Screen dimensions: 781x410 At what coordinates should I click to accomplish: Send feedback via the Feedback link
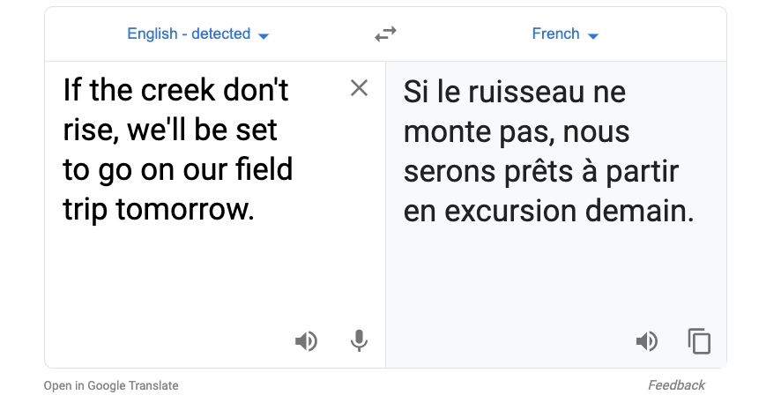click(676, 385)
